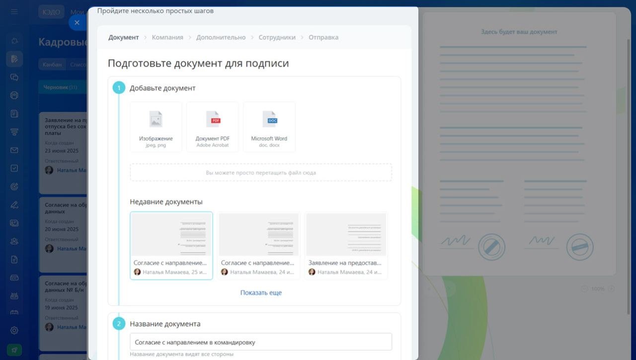
Task: Click the active document-with-pencil sidebar icon
Action: coord(14,59)
